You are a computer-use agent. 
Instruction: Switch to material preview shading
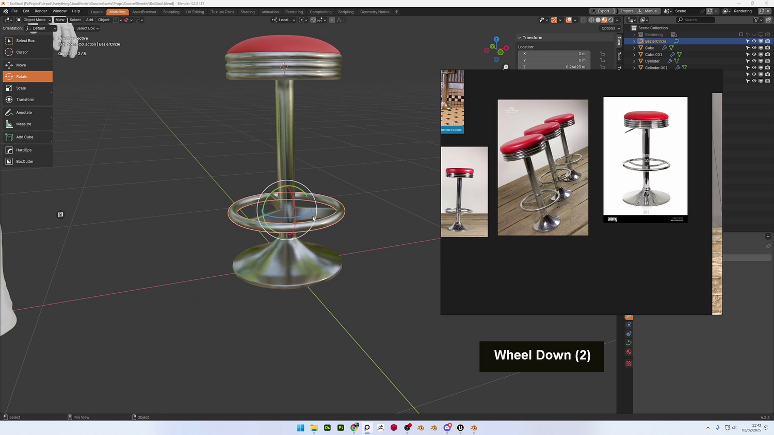pos(604,20)
